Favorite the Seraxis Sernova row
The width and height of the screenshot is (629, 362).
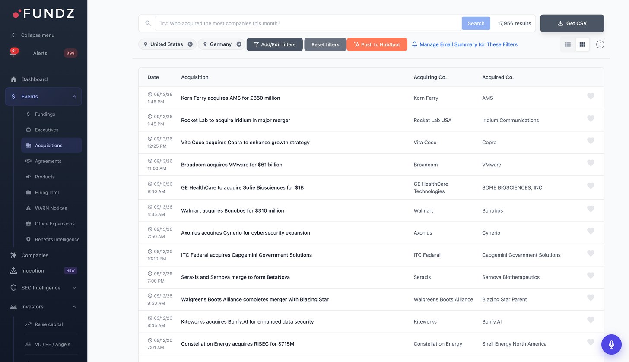(x=591, y=276)
